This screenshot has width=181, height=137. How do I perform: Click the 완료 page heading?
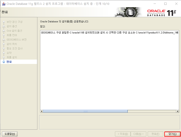pyautogui.click(x=5, y=12)
